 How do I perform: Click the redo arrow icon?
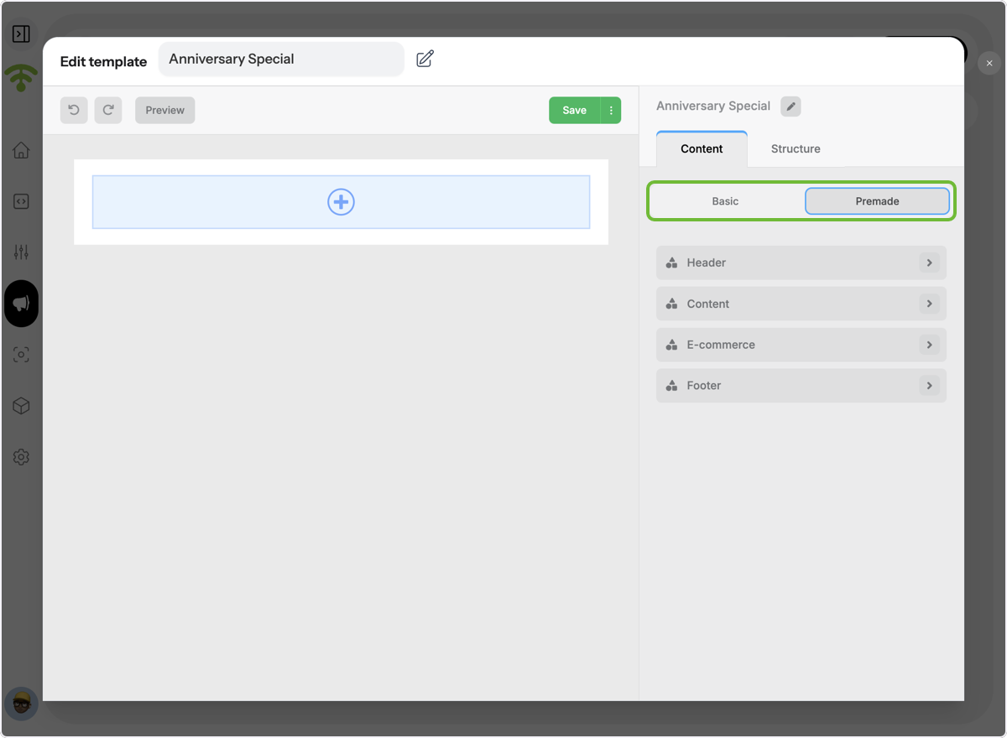point(108,110)
